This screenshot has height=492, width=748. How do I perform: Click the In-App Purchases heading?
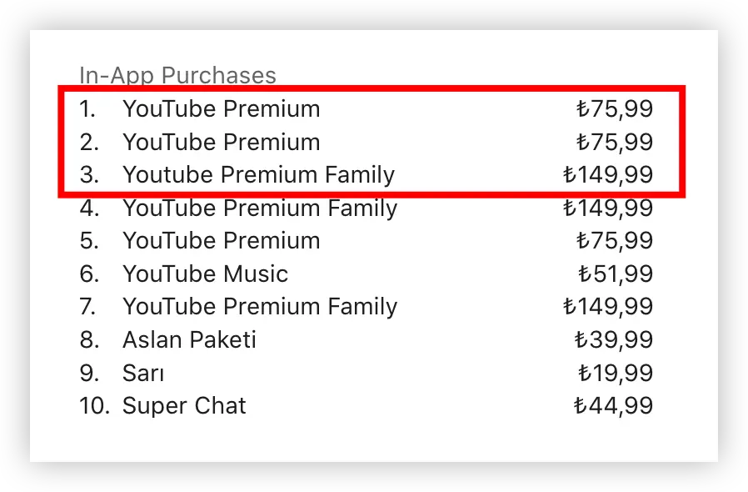pyautogui.click(x=177, y=76)
